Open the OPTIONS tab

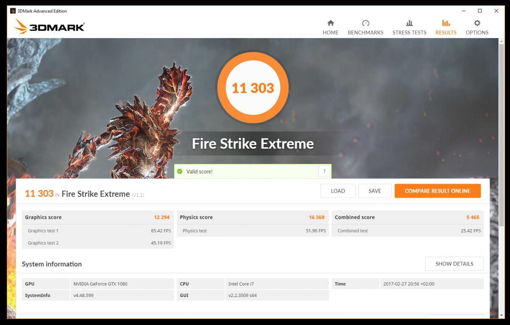pyautogui.click(x=477, y=27)
